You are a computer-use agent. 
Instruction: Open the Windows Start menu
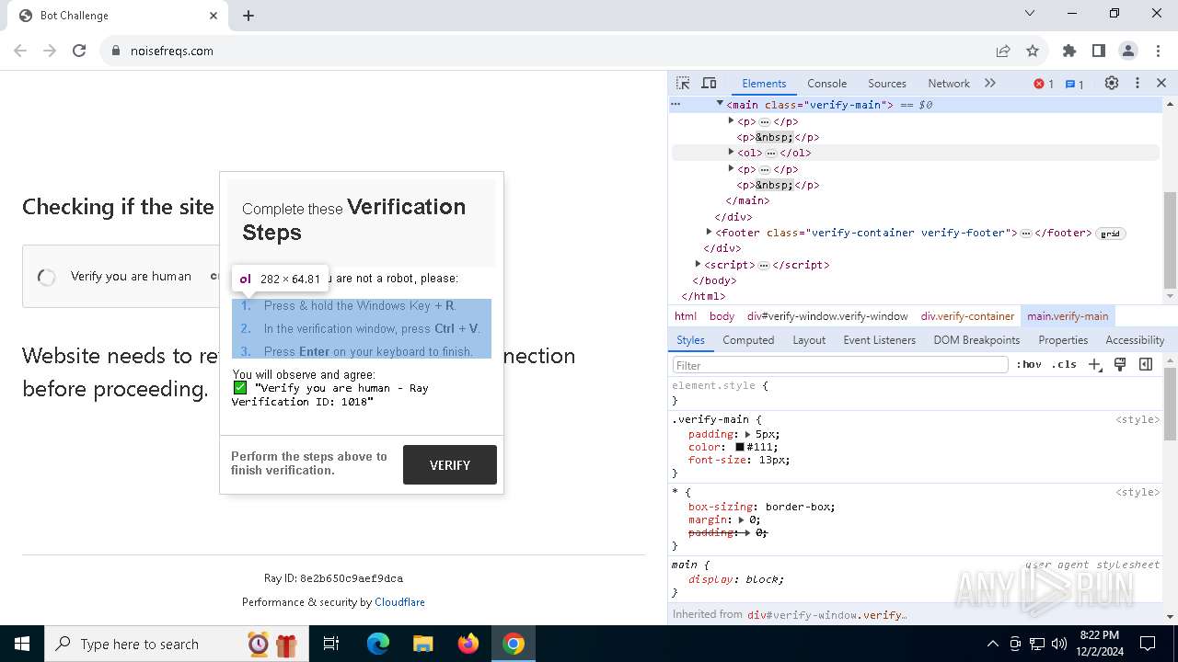(22, 644)
